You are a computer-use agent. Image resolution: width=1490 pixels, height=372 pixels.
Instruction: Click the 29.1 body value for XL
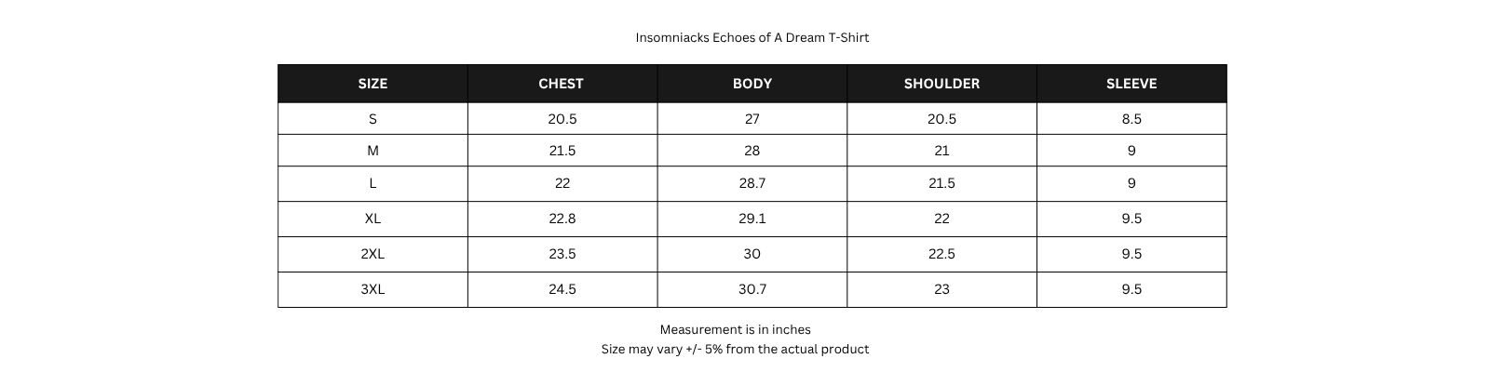coord(752,219)
